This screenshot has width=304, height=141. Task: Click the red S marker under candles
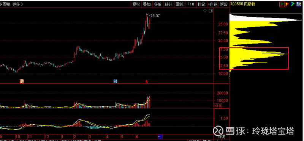click(x=147, y=81)
